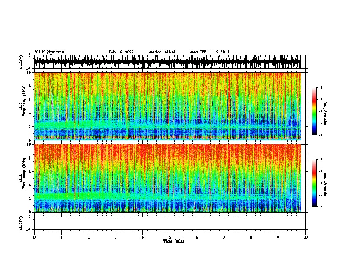Click the ch.2 spectrogram color scale bar
The height and width of the screenshot is (266, 344).
[x=314, y=183]
